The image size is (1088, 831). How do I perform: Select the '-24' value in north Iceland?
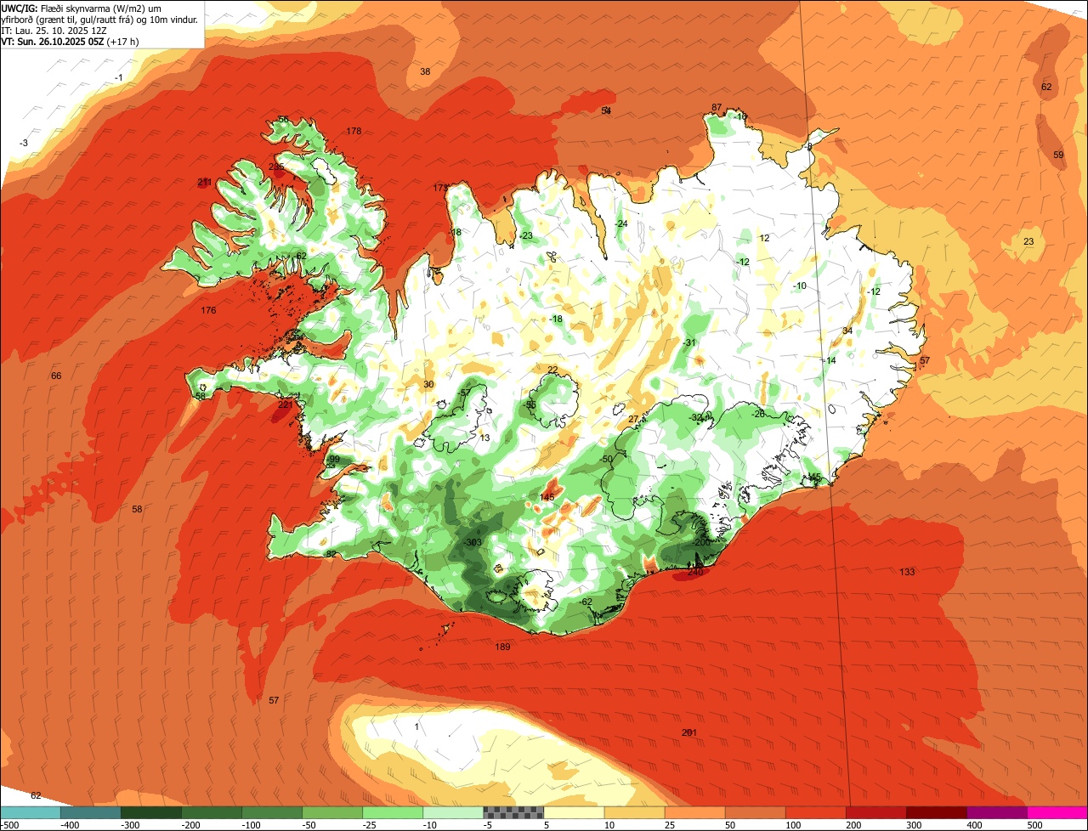[621, 223]
